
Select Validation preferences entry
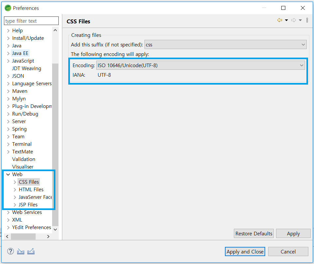click(24, 159)
